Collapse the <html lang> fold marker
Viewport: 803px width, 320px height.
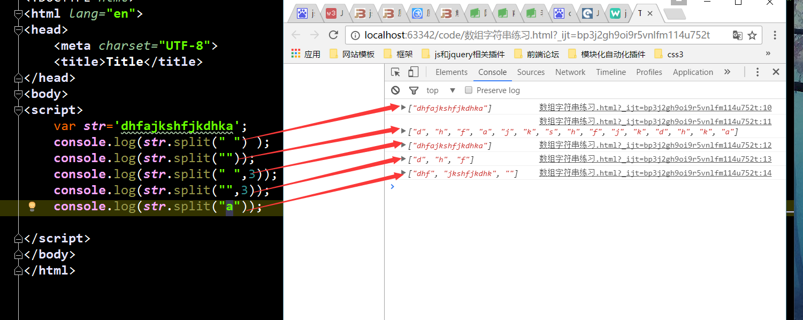(x=18, y=14)
